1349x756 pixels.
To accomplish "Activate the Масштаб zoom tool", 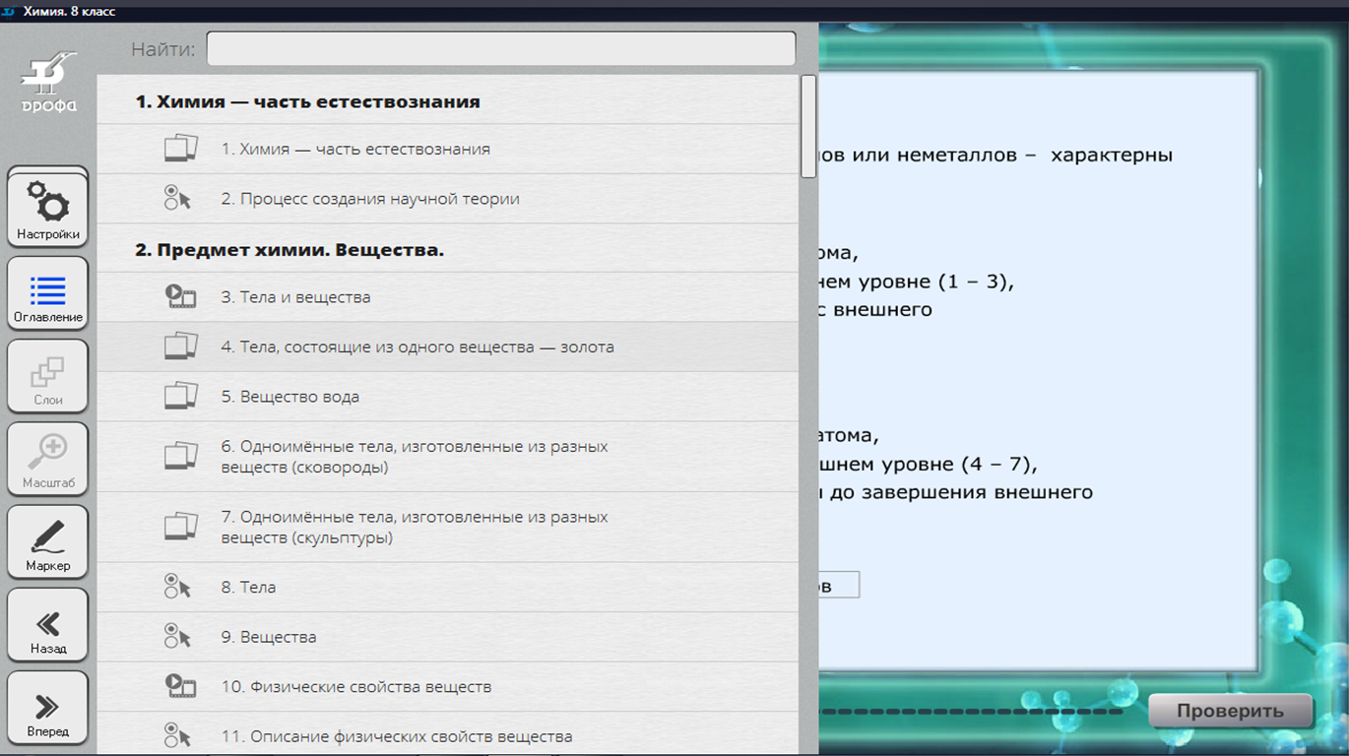I will pyautogui.click(x=47, y=458).
